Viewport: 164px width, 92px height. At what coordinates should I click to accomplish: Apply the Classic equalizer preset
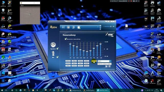pyautogui.click(x=74, y=66)
